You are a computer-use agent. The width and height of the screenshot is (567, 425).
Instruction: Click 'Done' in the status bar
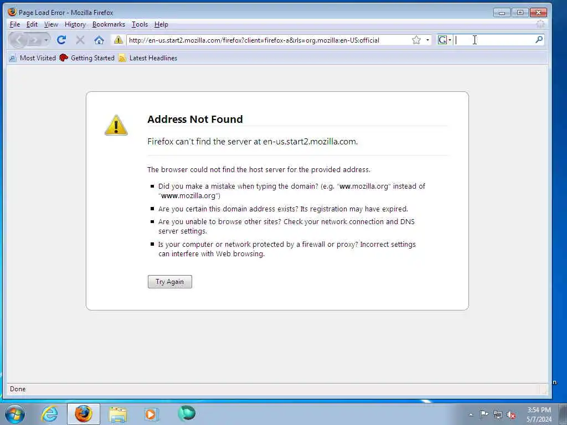coord(18,389)
